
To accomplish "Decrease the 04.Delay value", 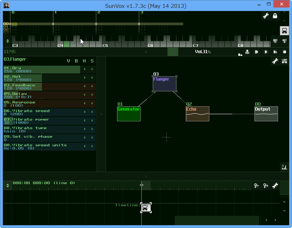I will (84, 95).
